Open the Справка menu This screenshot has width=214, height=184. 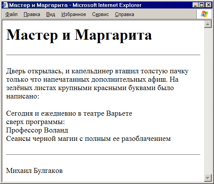point(125,14)
